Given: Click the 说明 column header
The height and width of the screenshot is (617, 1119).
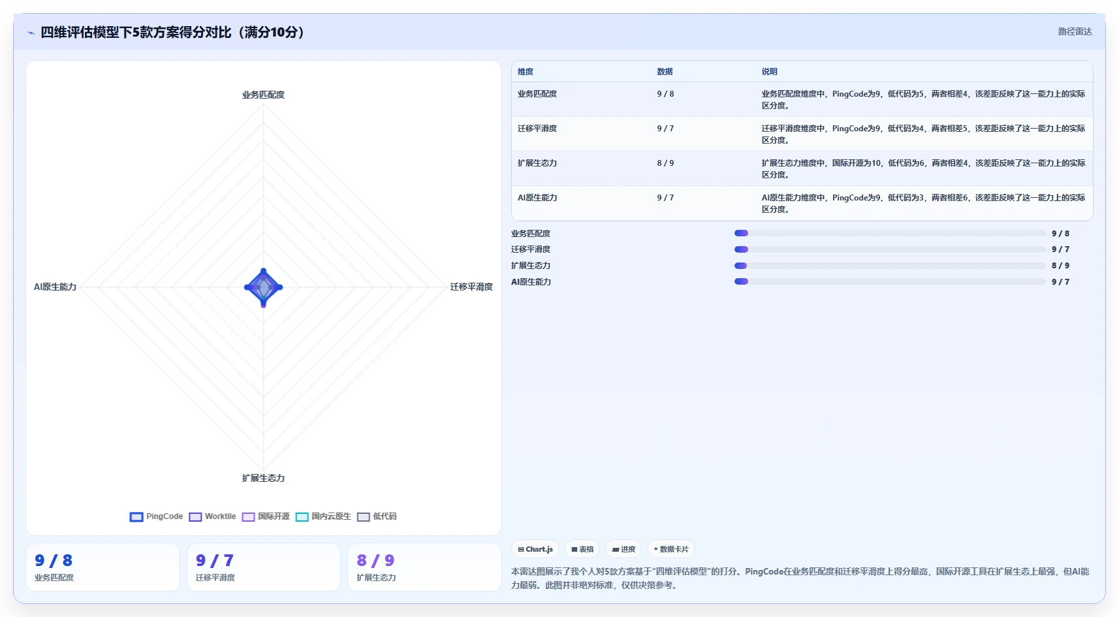Looking at the screenshot, I should pyautogui.click(x=769, y=72).
